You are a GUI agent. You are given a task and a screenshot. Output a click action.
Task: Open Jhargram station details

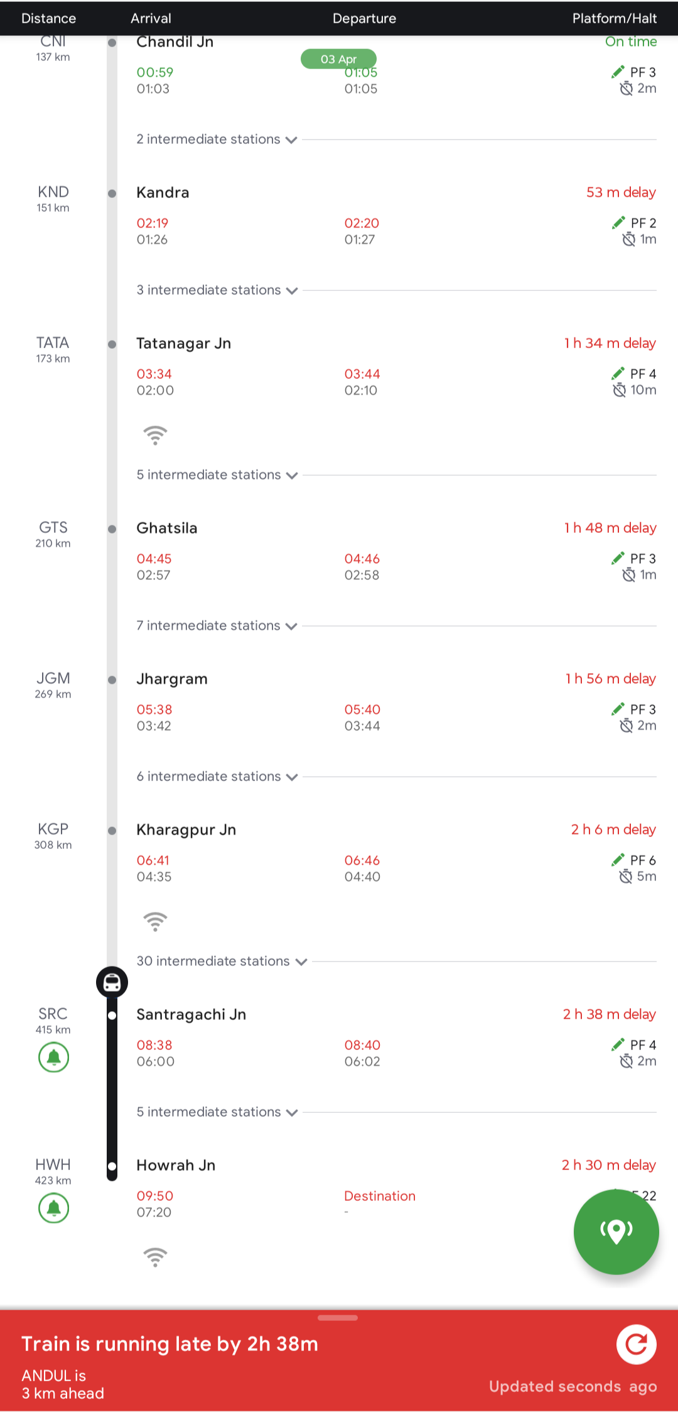(172, 679)
